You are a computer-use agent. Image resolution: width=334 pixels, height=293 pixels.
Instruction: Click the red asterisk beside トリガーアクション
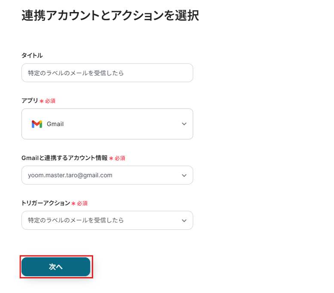(x=73, y=203)
